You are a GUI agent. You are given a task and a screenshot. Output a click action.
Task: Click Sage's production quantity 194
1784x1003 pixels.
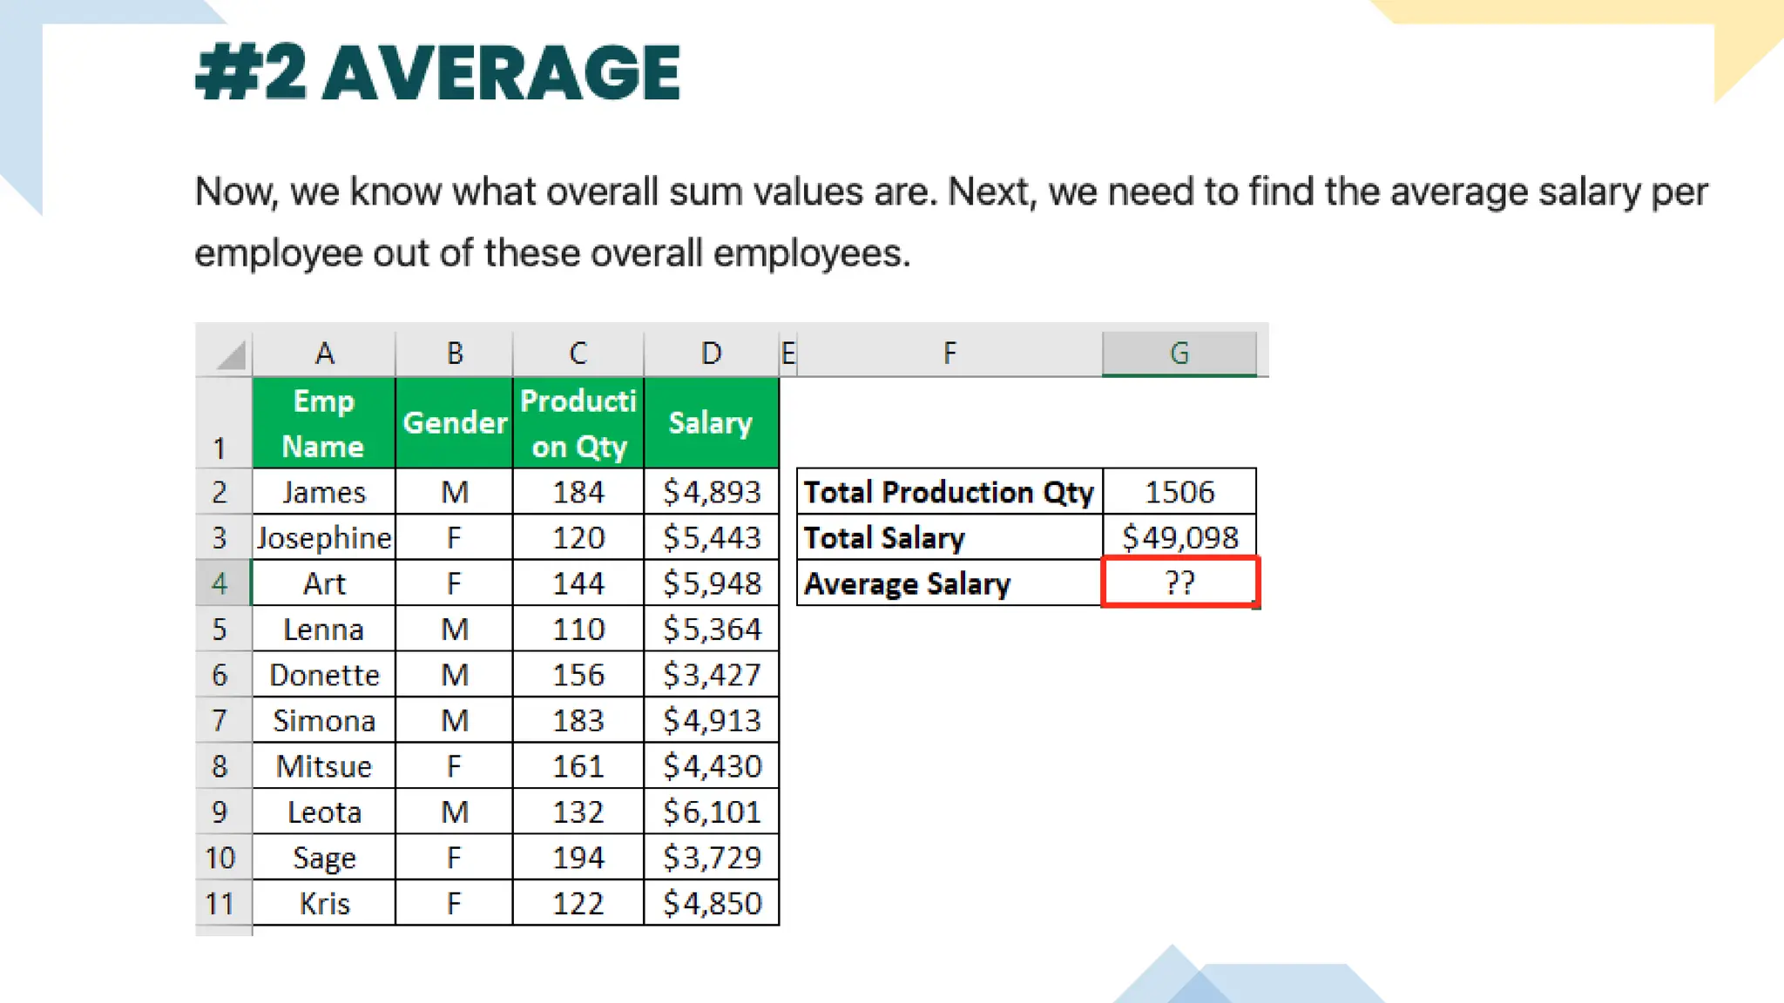(x=578, y=858)
